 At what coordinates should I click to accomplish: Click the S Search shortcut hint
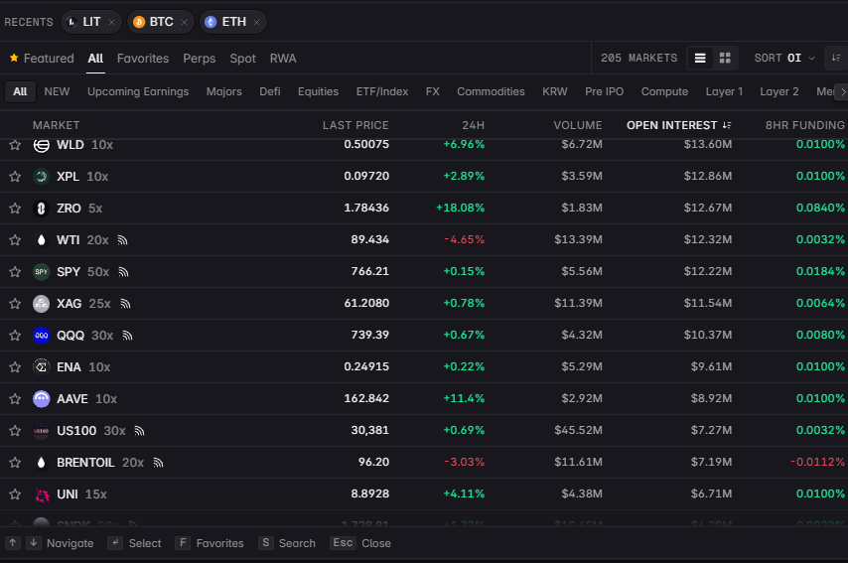tap(287, 543)
